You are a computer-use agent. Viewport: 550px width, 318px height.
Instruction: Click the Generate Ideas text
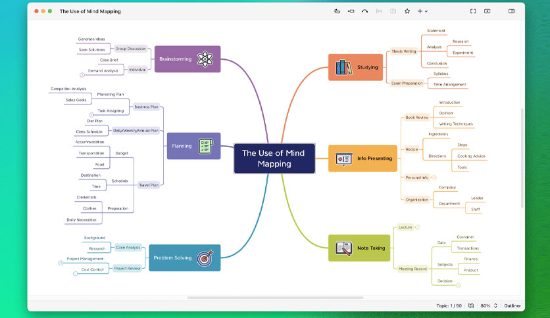tap(91, 39)
